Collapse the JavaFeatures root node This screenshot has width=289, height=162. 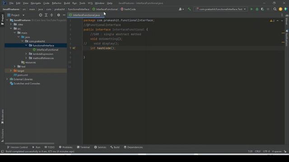[x=7, y=20]
